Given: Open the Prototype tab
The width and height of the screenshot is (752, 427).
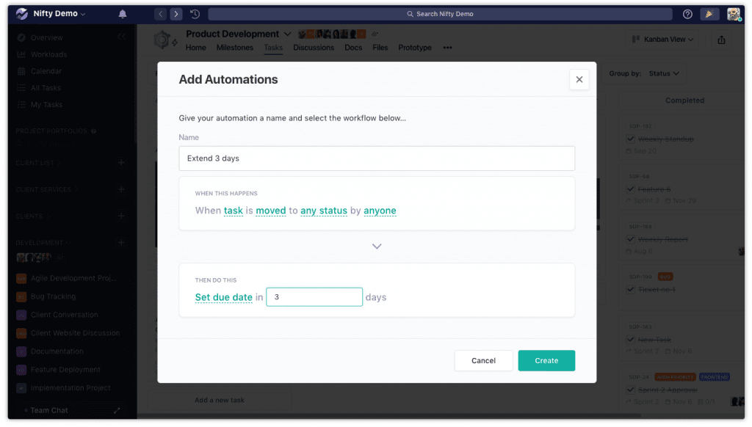Looking at the screenshot, I should pyautogui.click(x=415, y=48).
